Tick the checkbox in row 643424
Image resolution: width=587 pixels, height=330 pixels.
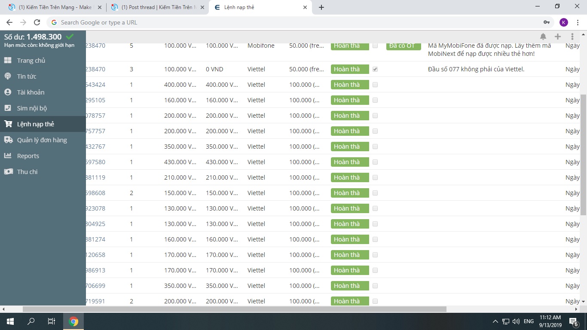[x=375, y=85]
